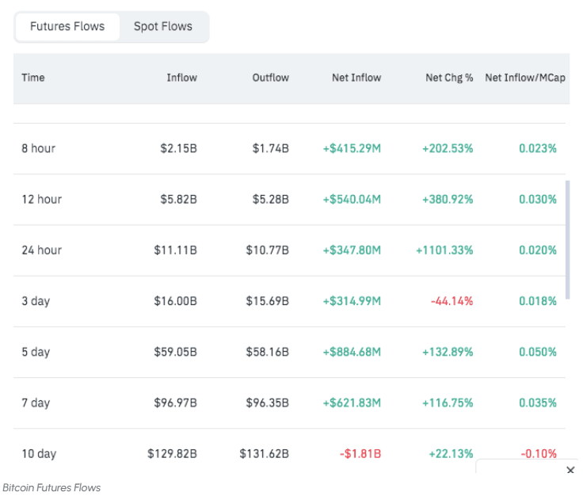
Task: Close the popup with the X icon
Action: (570, 471)
